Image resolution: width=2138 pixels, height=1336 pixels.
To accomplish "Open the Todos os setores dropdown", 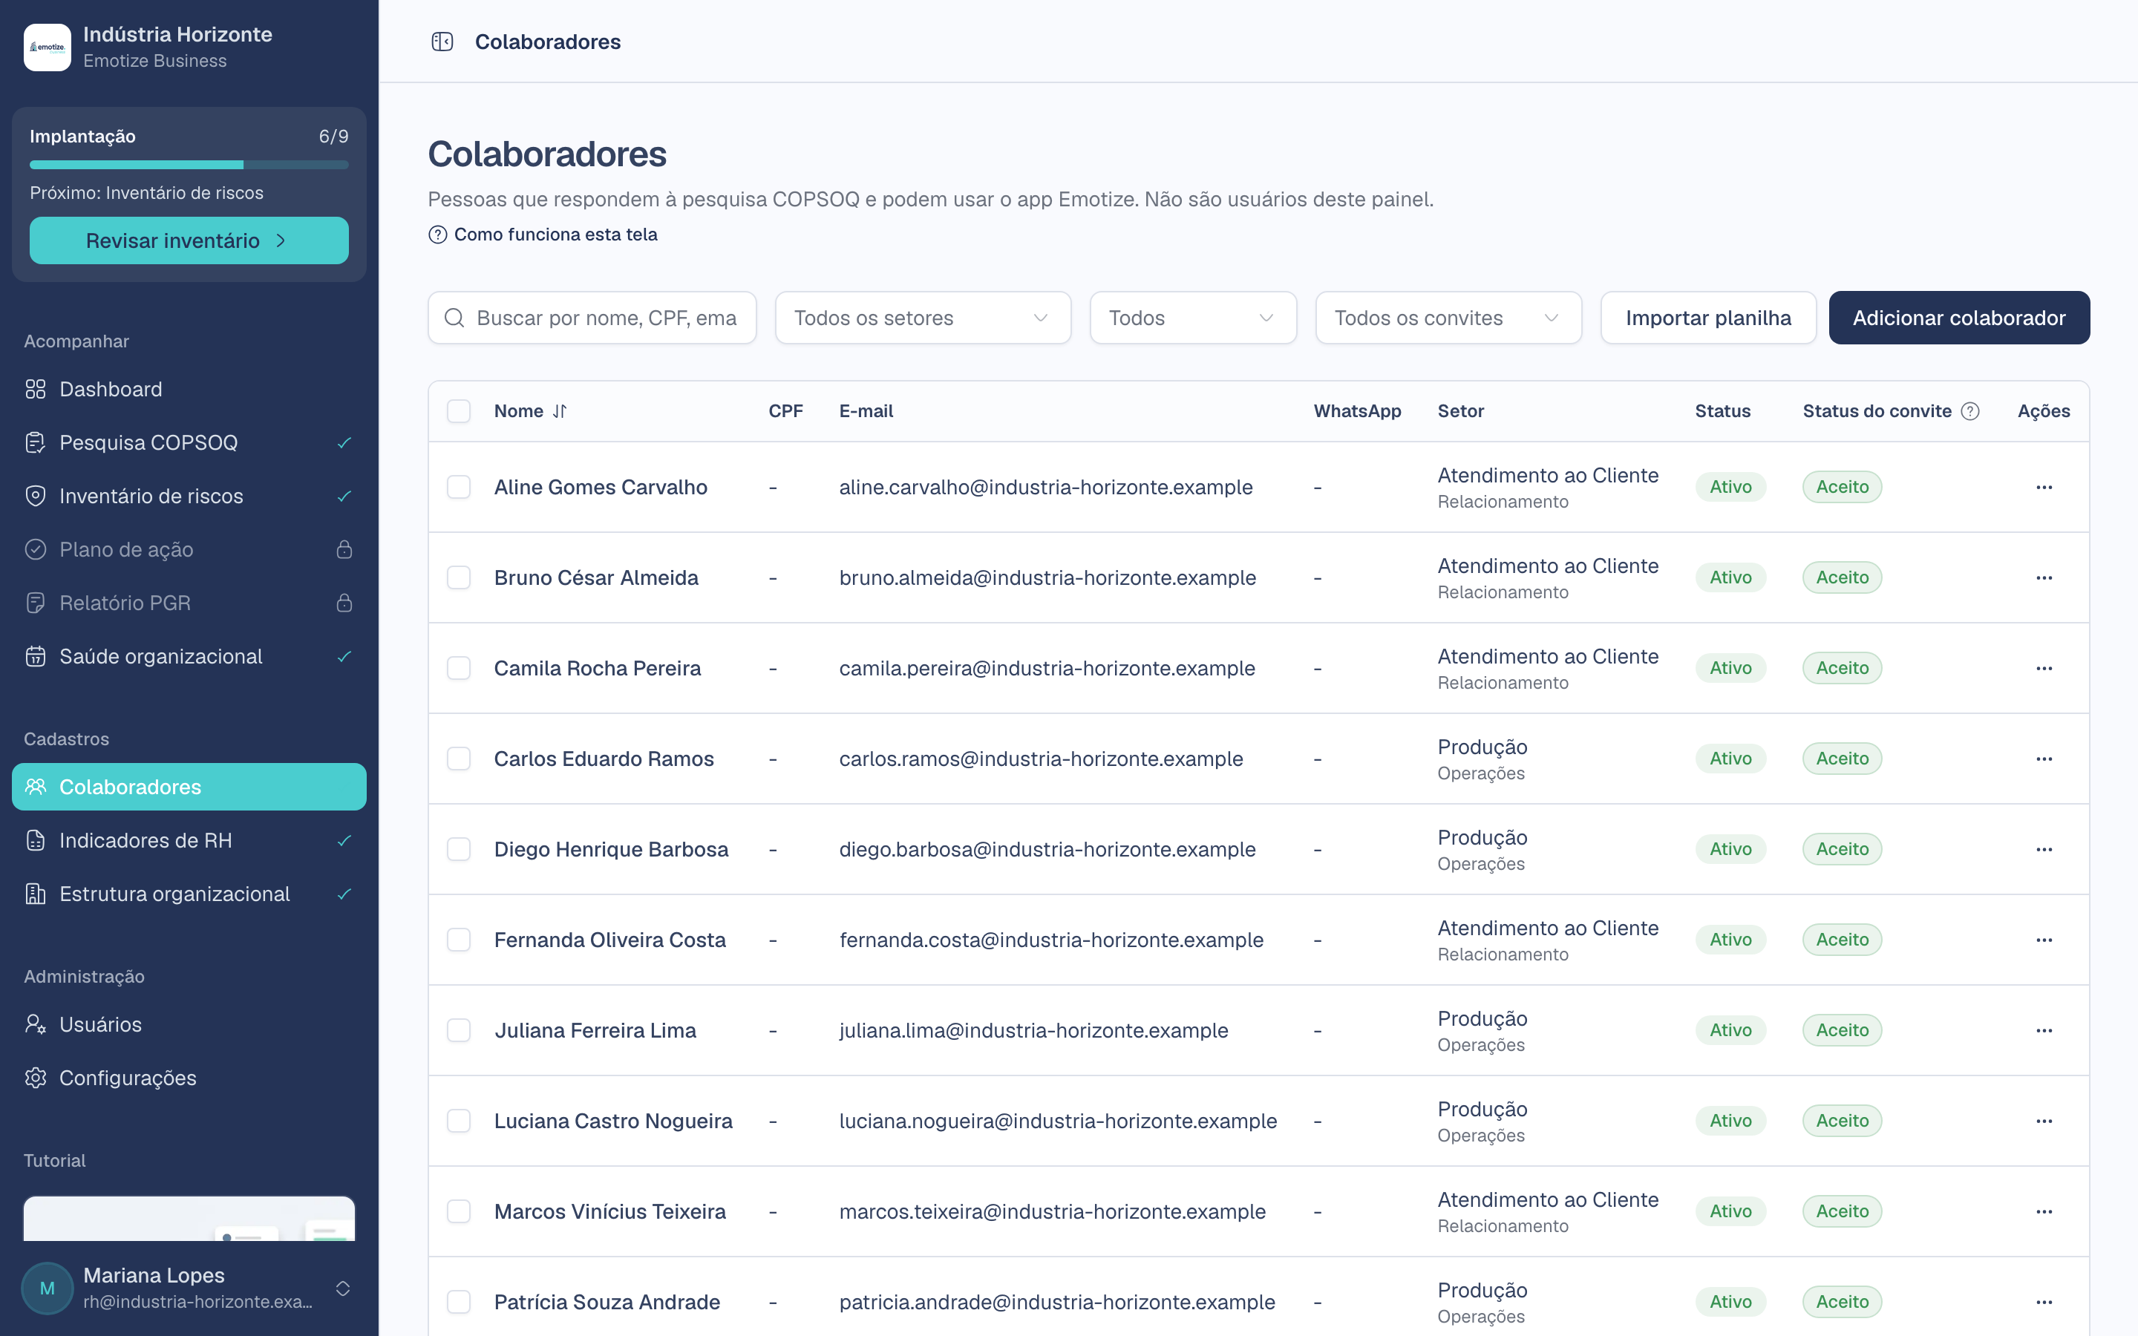I will 922,318.
